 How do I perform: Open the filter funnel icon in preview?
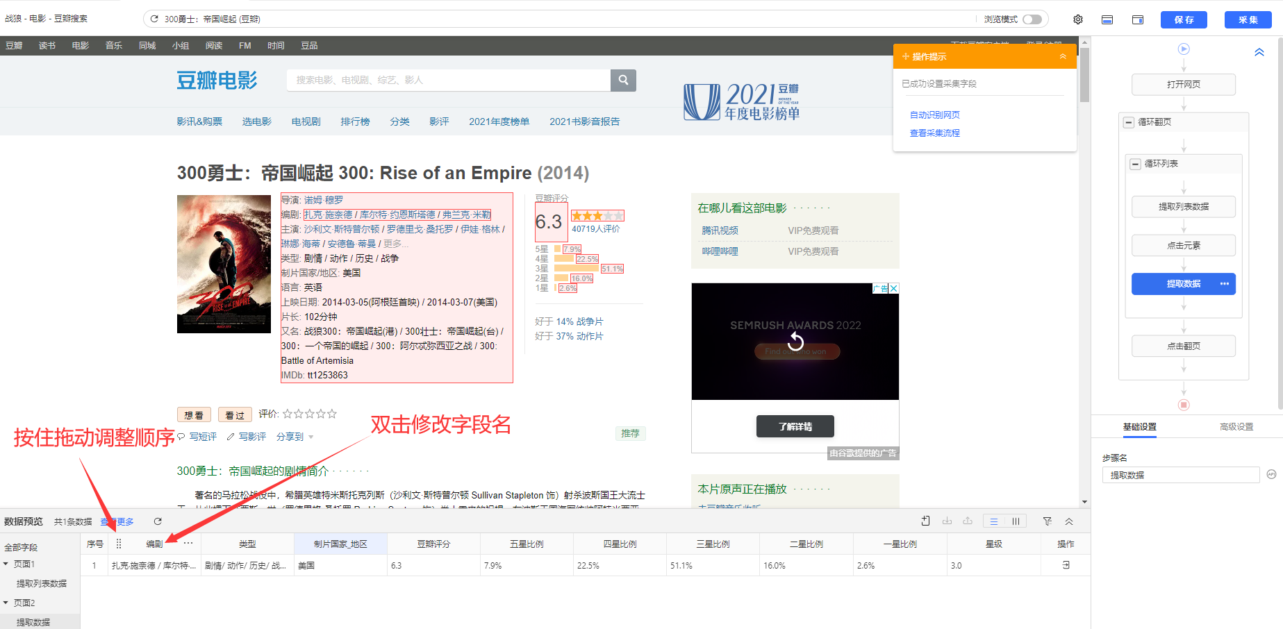click(1048, 521)
